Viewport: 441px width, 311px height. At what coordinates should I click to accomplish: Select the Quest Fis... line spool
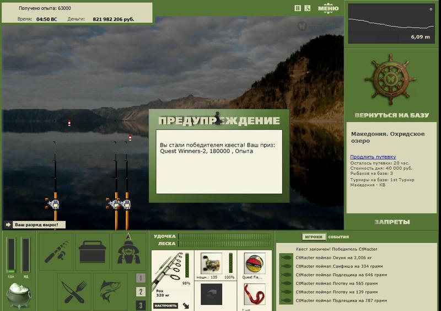click(255, 263)
